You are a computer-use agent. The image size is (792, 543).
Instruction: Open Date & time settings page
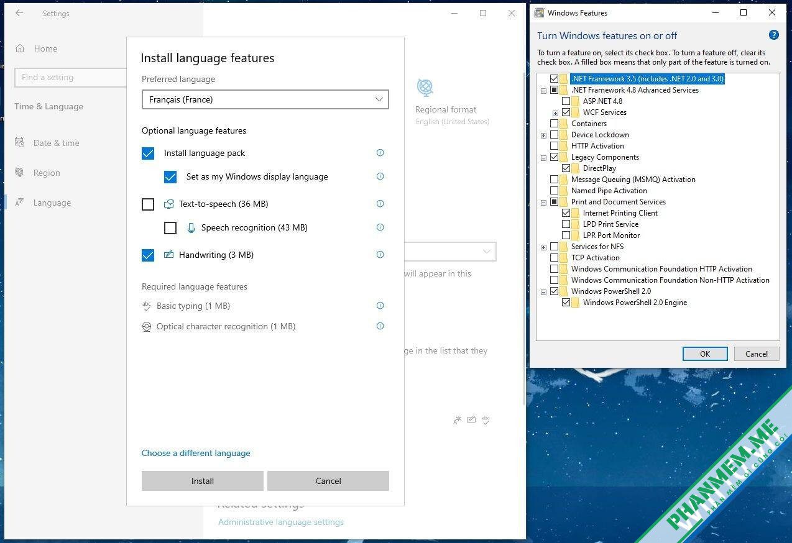pos(56,143)
